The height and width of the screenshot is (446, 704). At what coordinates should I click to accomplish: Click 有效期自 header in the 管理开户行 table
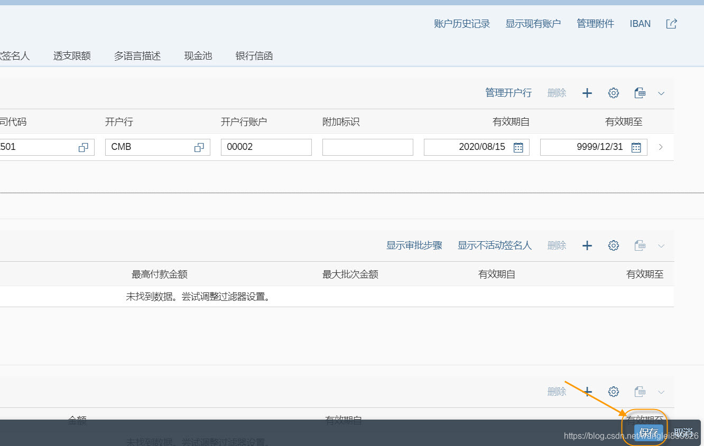tap(511, 122)
